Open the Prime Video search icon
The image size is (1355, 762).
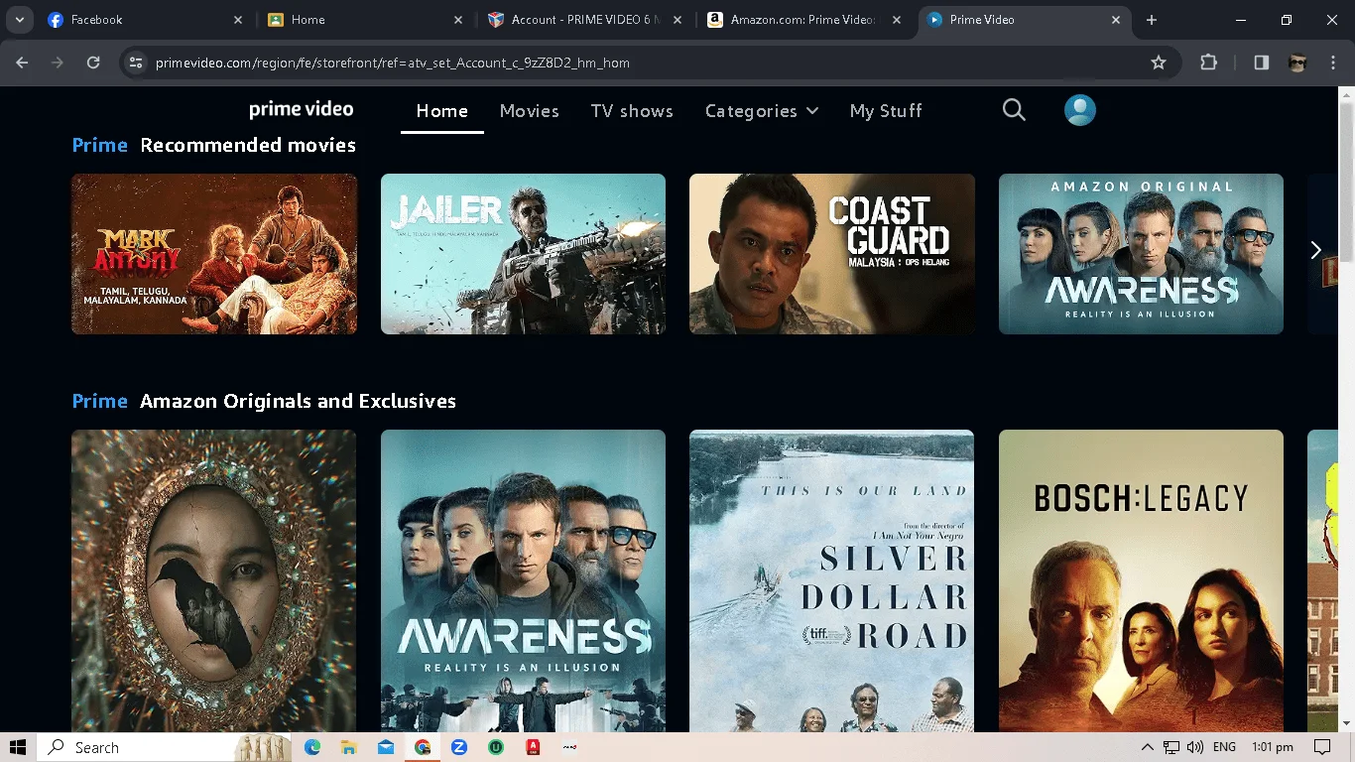point(1014,110)
